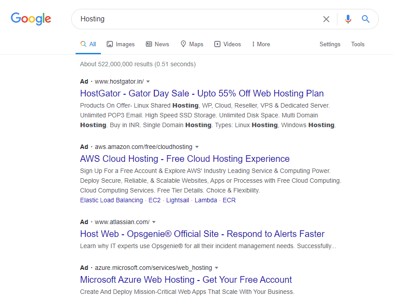The width and height of the screenshot is (393, 305).
Task: Click the Create And Deploy Mission-Critical description text
Action: pos(187,292)
